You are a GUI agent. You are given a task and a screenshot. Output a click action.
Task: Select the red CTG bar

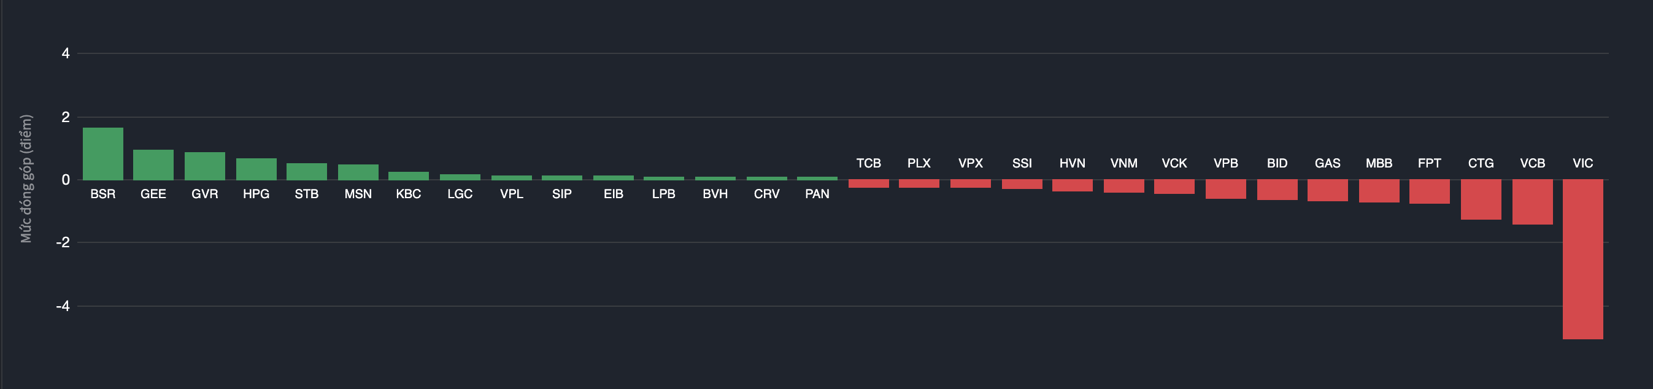(x=1481, y=199)
